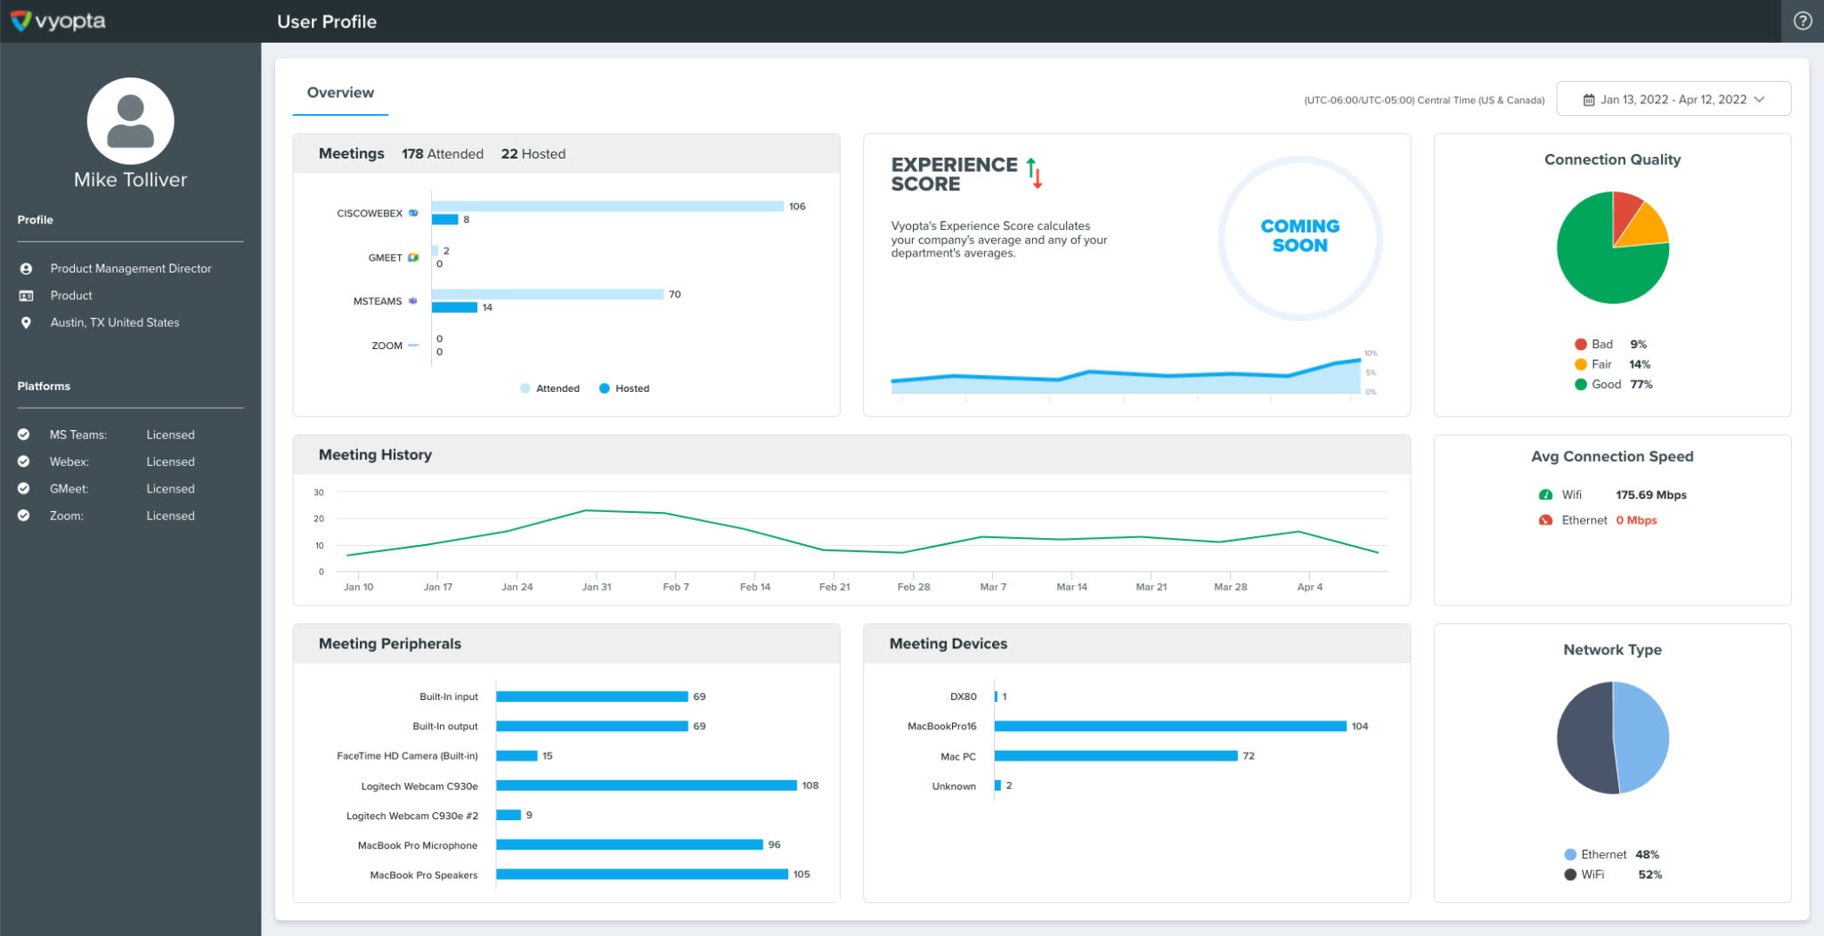Viewport: 1824px width, 936px height.
Task: Click the Connection Quality pie chart
Action: click(1613, 248)
